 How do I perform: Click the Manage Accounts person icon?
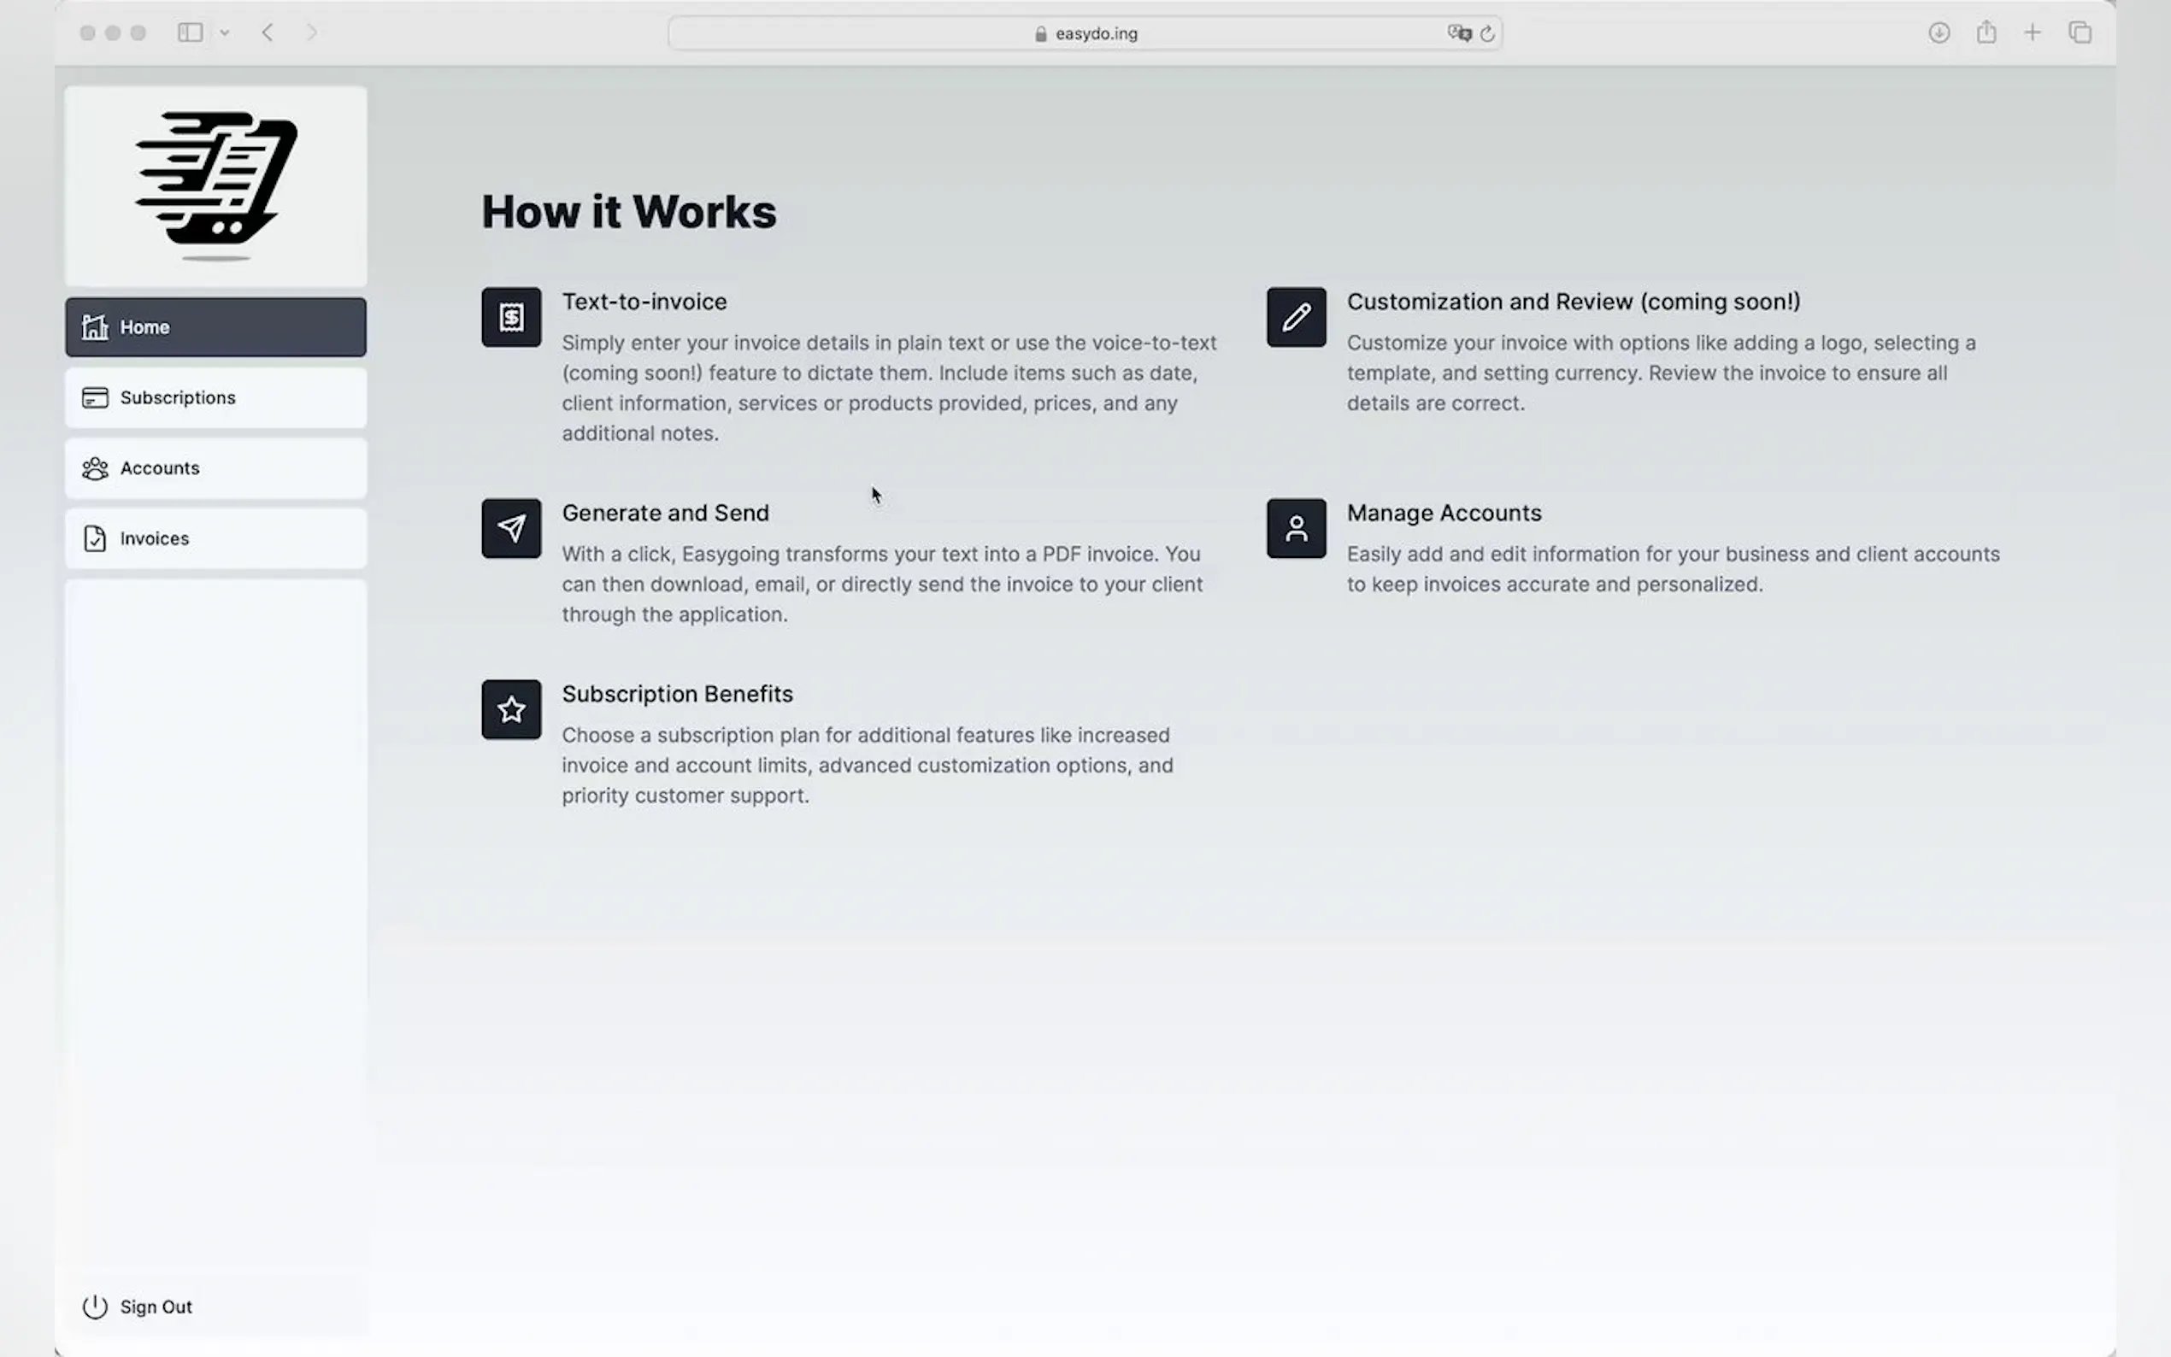[1295, 529]
